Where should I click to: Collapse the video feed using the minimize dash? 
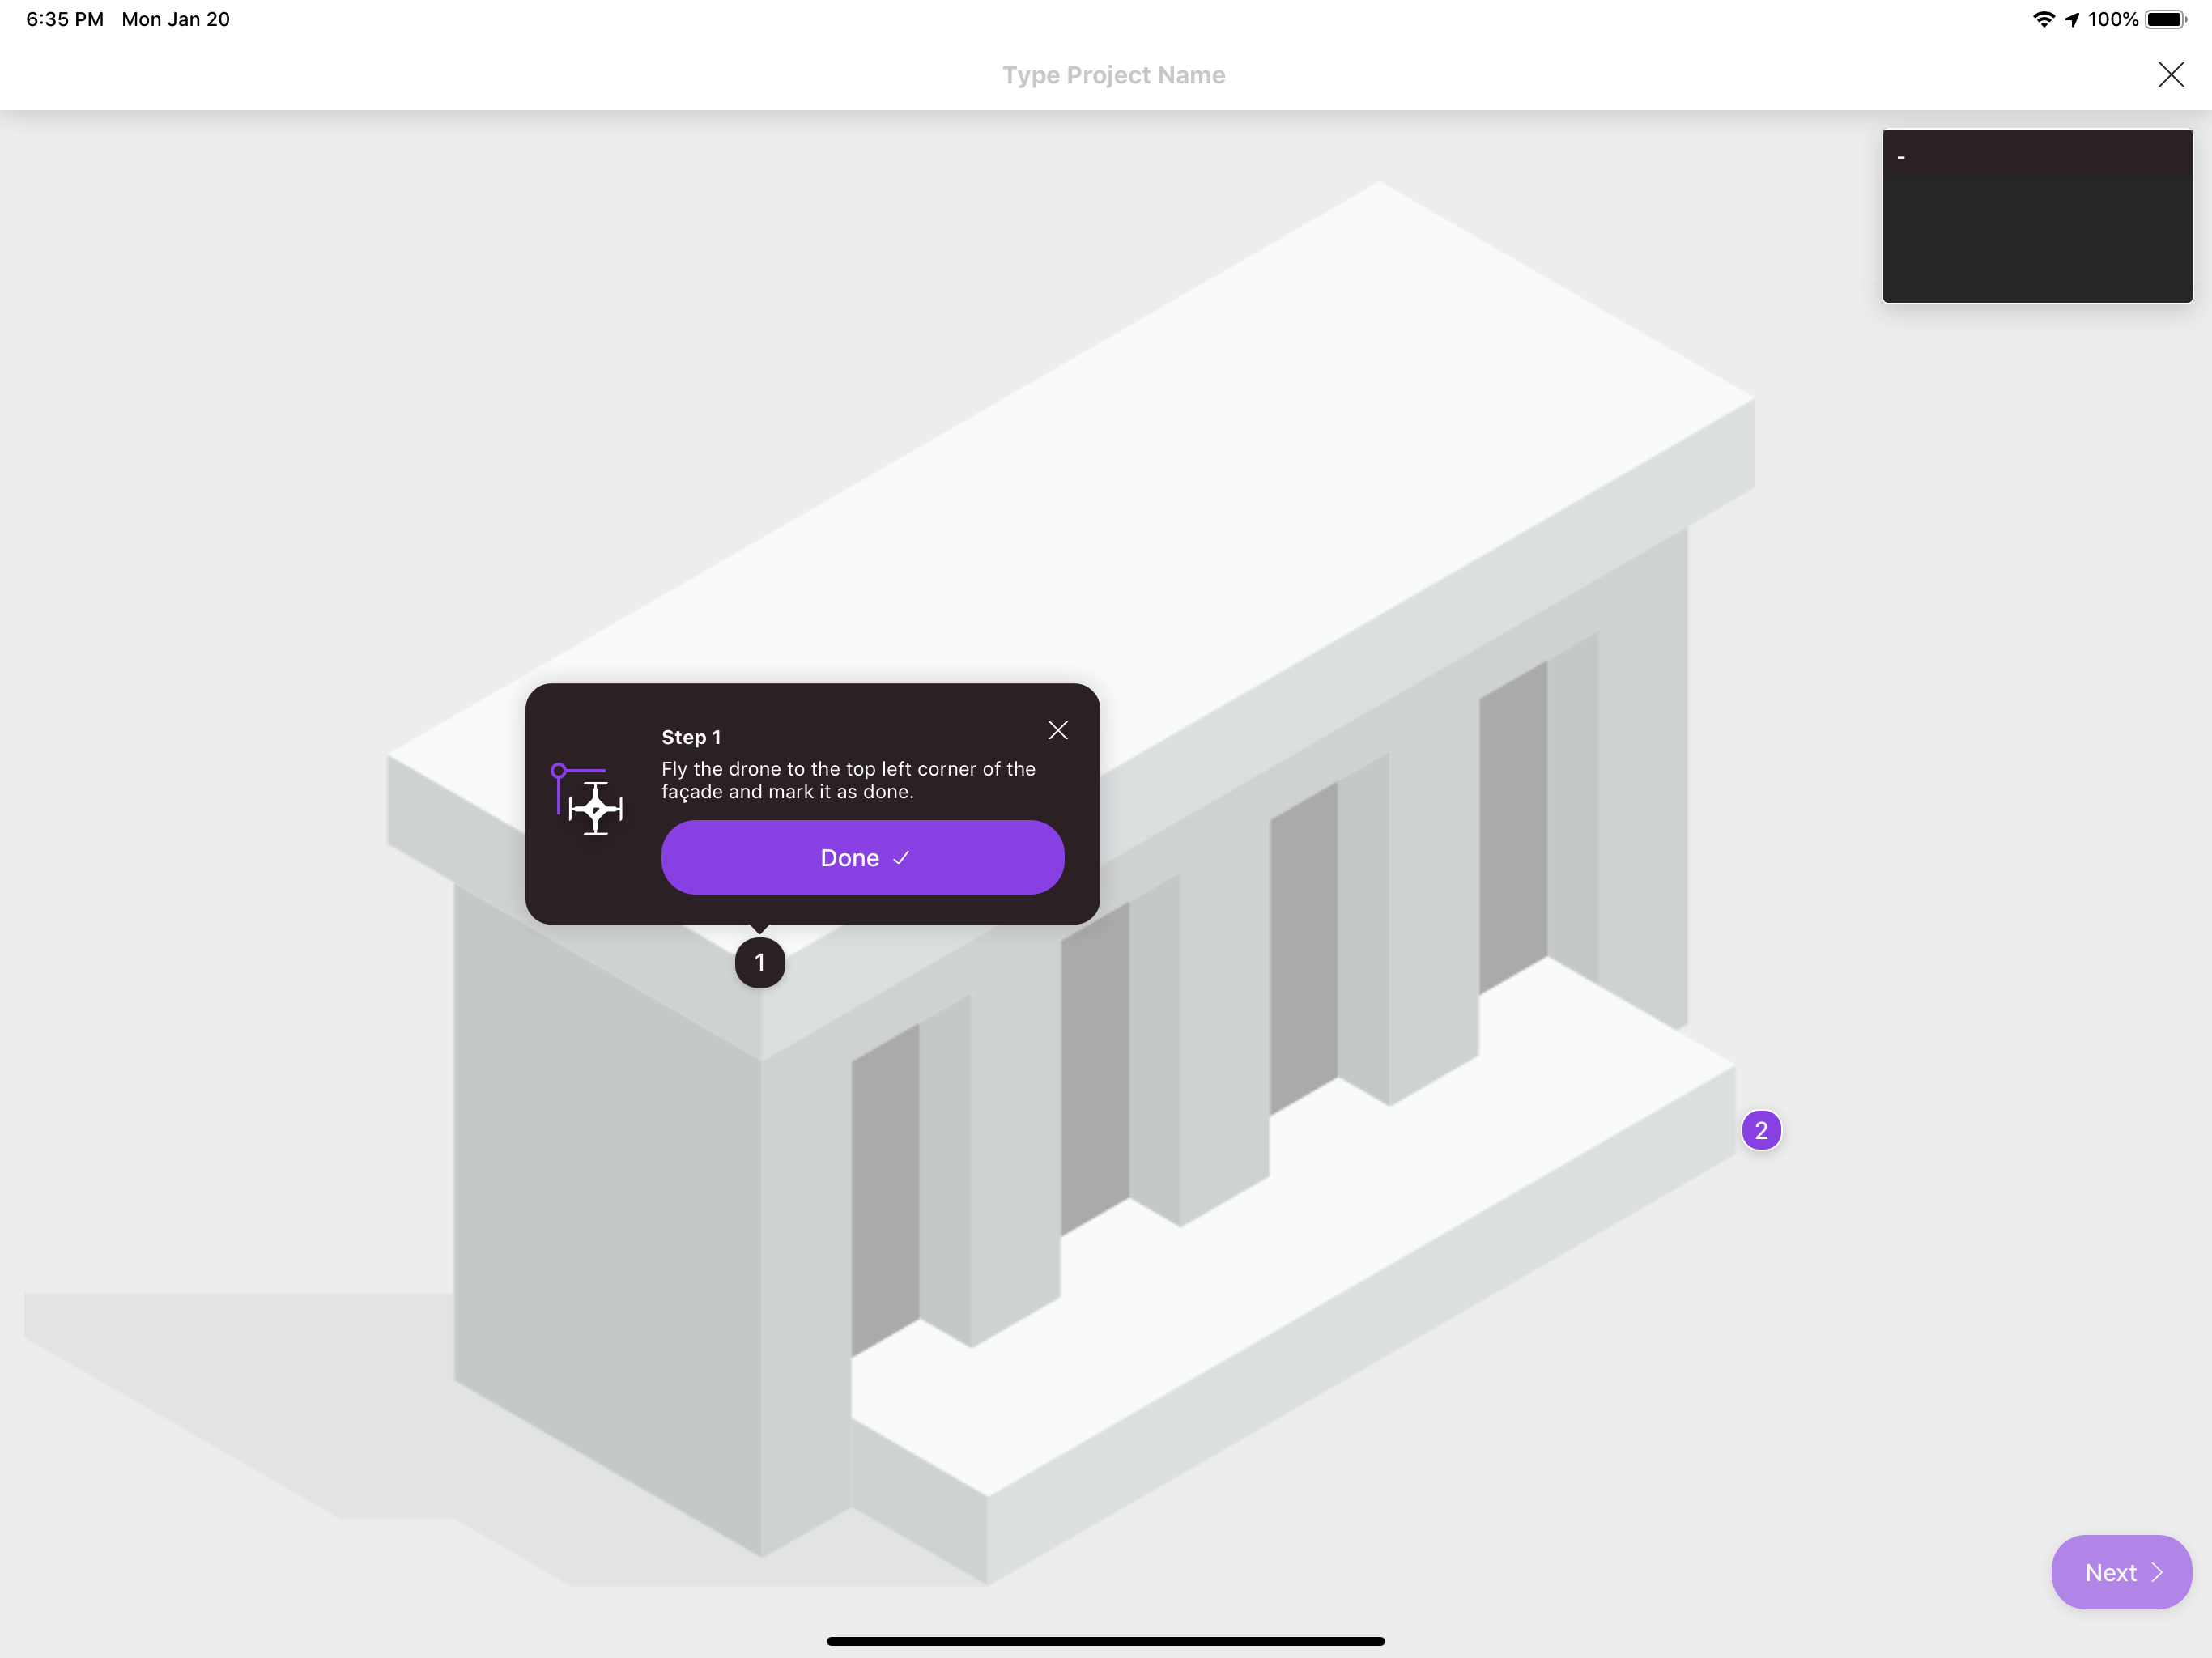point(1903,156)
